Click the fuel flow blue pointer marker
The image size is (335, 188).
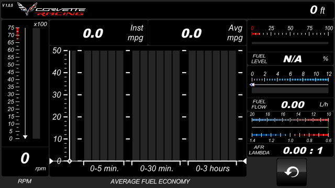252,85
